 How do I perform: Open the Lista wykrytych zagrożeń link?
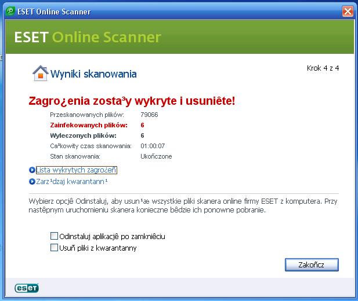(77, 170)
